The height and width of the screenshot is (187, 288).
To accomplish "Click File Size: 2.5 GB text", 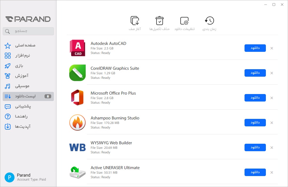I will point(102,48).
